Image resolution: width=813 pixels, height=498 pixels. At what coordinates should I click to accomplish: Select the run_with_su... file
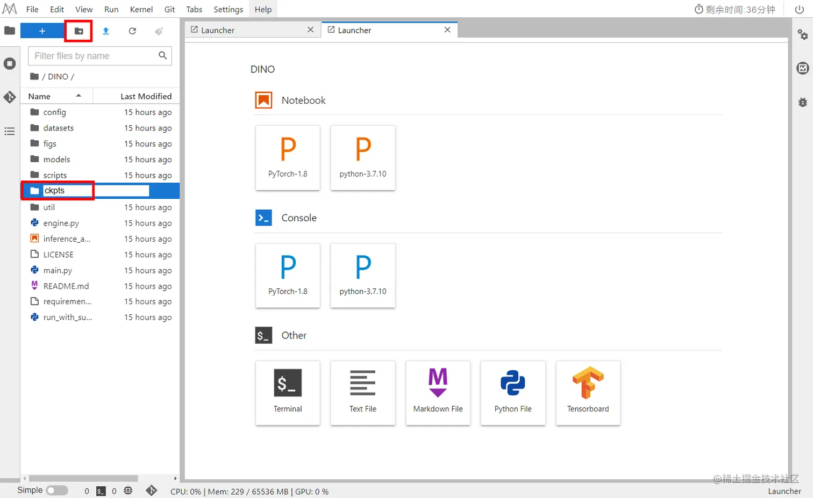100,317
